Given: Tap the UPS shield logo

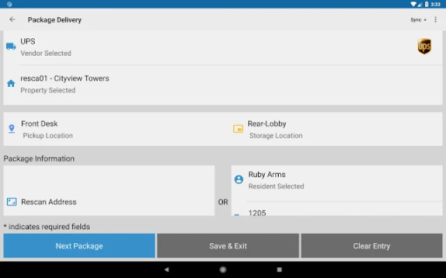Looking at the screenshot, I should click(424, 47).
